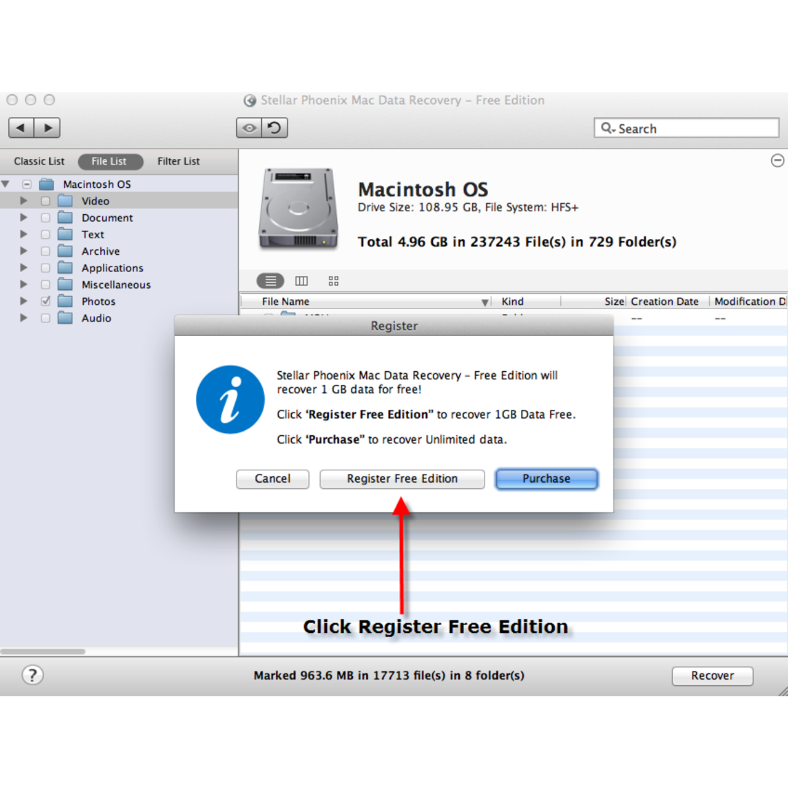The width and height of the screenshot is (788, 788).
Task: Open the Filter List tab
Action: click(179, 161)
